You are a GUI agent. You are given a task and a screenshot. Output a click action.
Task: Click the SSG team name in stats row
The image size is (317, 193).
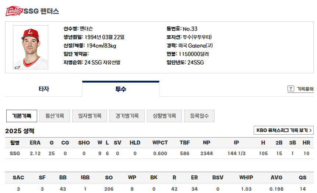click(x=15, y=153)
